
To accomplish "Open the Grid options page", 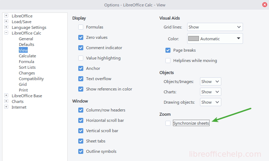I will click(x=23, y=84).
